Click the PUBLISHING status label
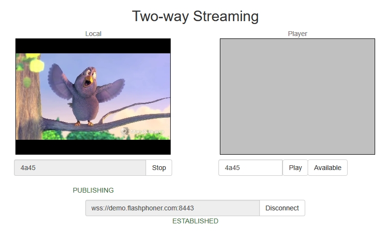 93,190
